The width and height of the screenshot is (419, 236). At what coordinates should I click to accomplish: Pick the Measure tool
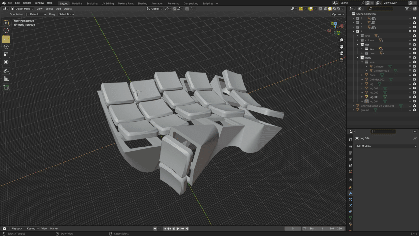coord(6,79)
